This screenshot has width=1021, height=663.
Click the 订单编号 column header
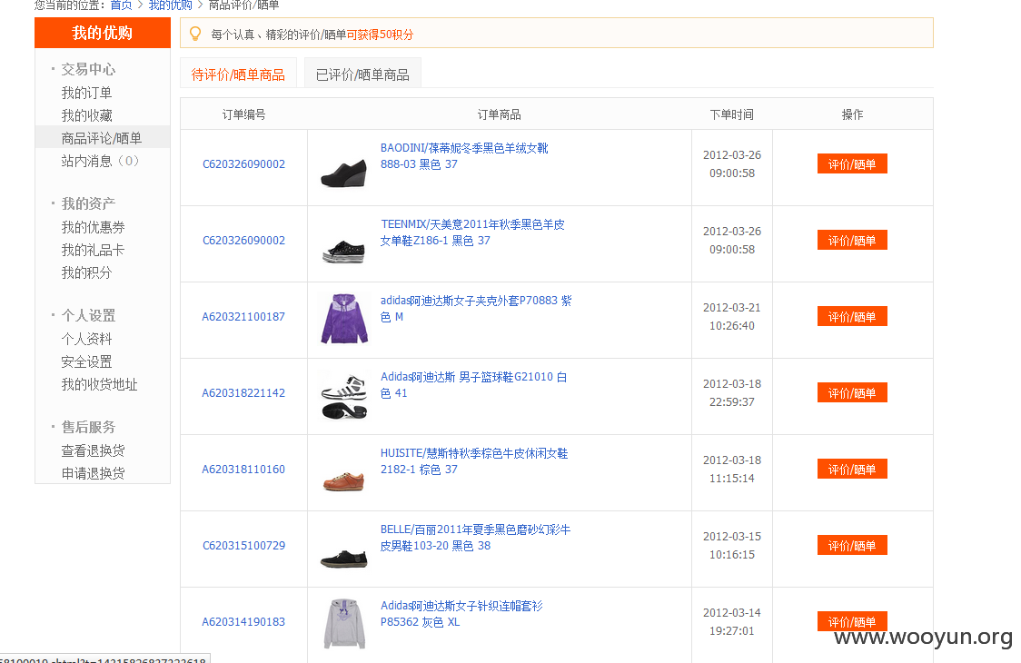point(243,114)
